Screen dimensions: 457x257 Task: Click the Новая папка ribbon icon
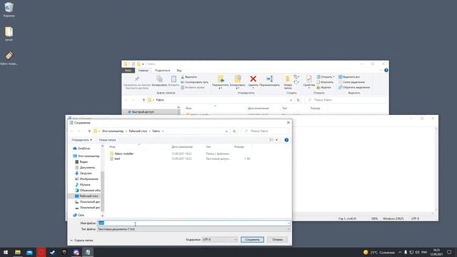point(287,79)
